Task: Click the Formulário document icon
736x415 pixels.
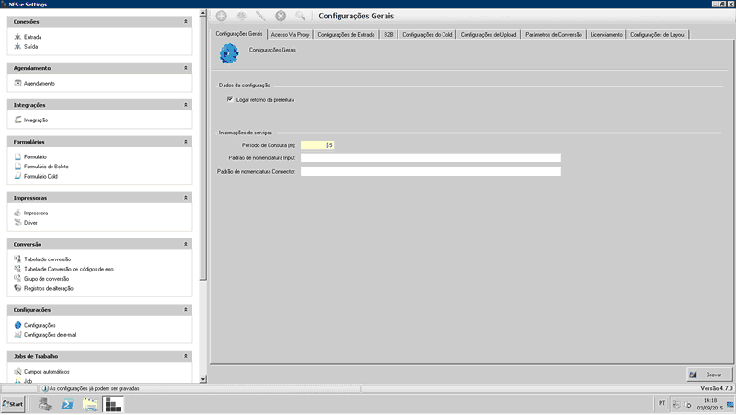Action: click(x=17, y=156)
